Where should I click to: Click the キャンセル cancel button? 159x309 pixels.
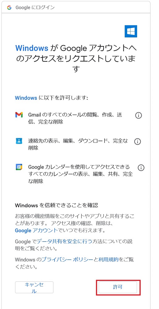[34, 287]
